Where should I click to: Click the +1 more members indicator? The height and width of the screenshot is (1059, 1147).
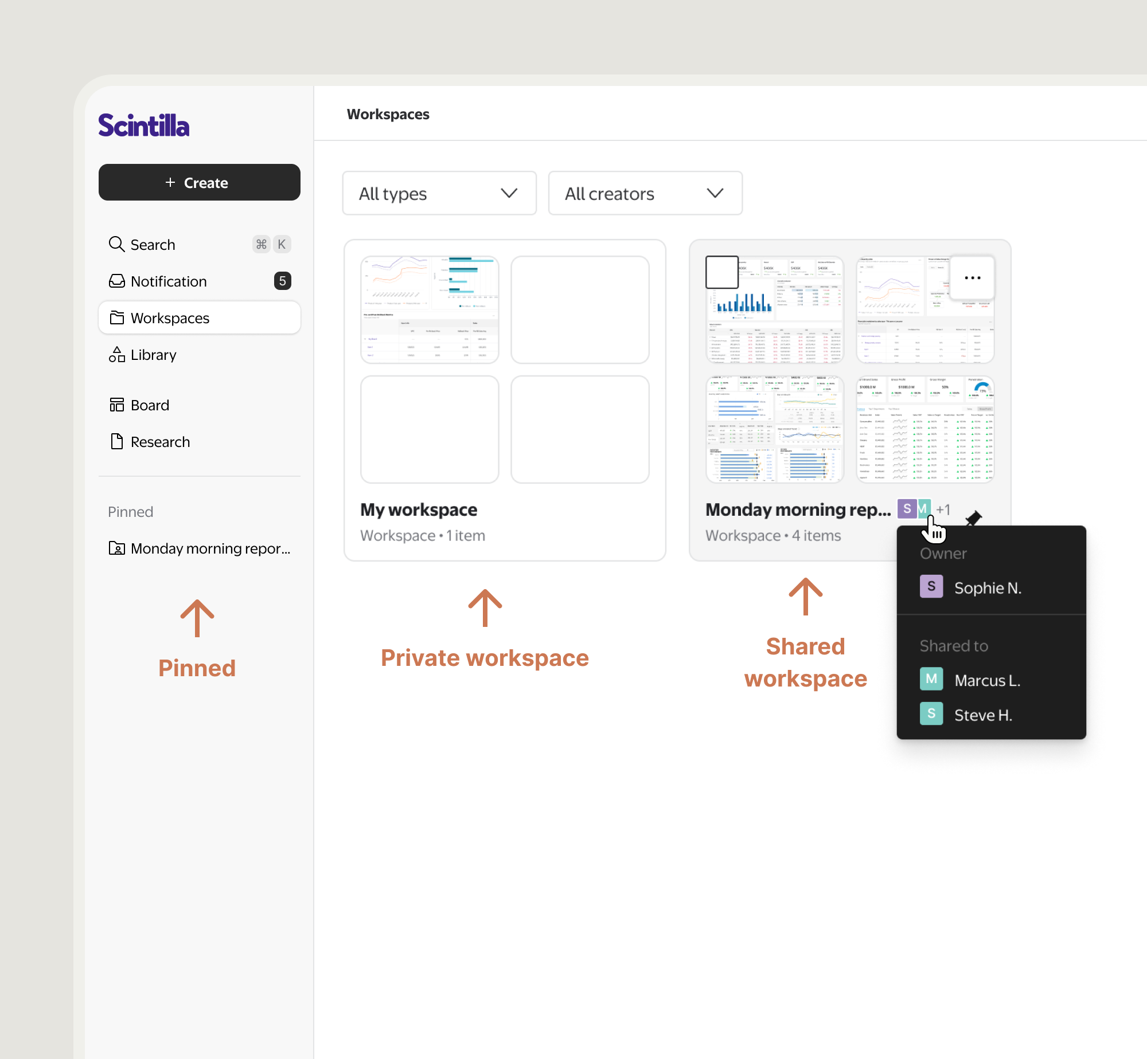click(x=943, y=509)
